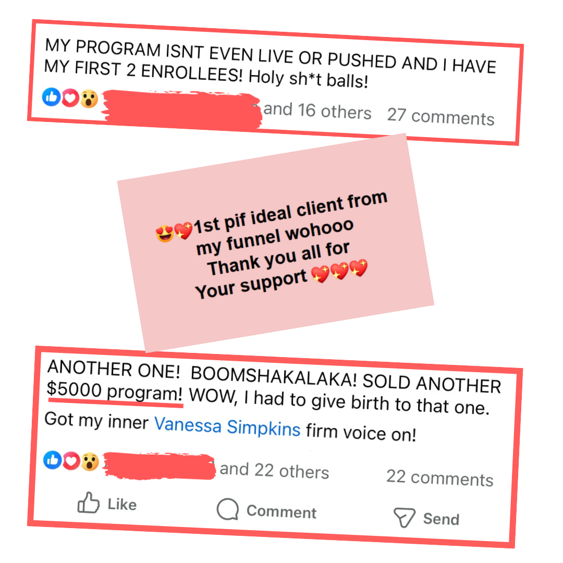Image resolution: width=563 pixels, height=563 pixels.
Task: Click red heart reaction on top post
Action: [x=70, y=97]
